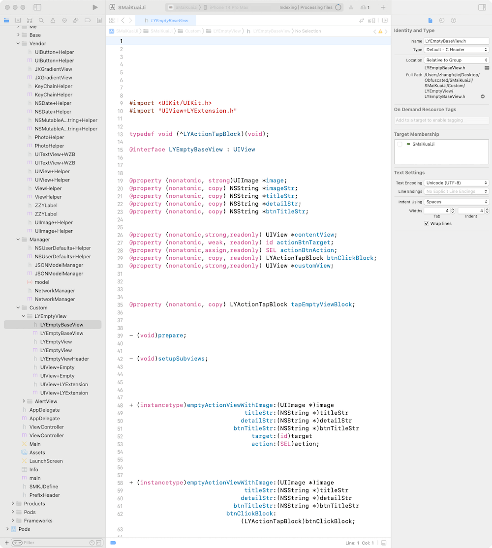The width and height of the screenshot is (492, 548).
Task: Collapse the Vendor group
Action: (x=18, y=44)
